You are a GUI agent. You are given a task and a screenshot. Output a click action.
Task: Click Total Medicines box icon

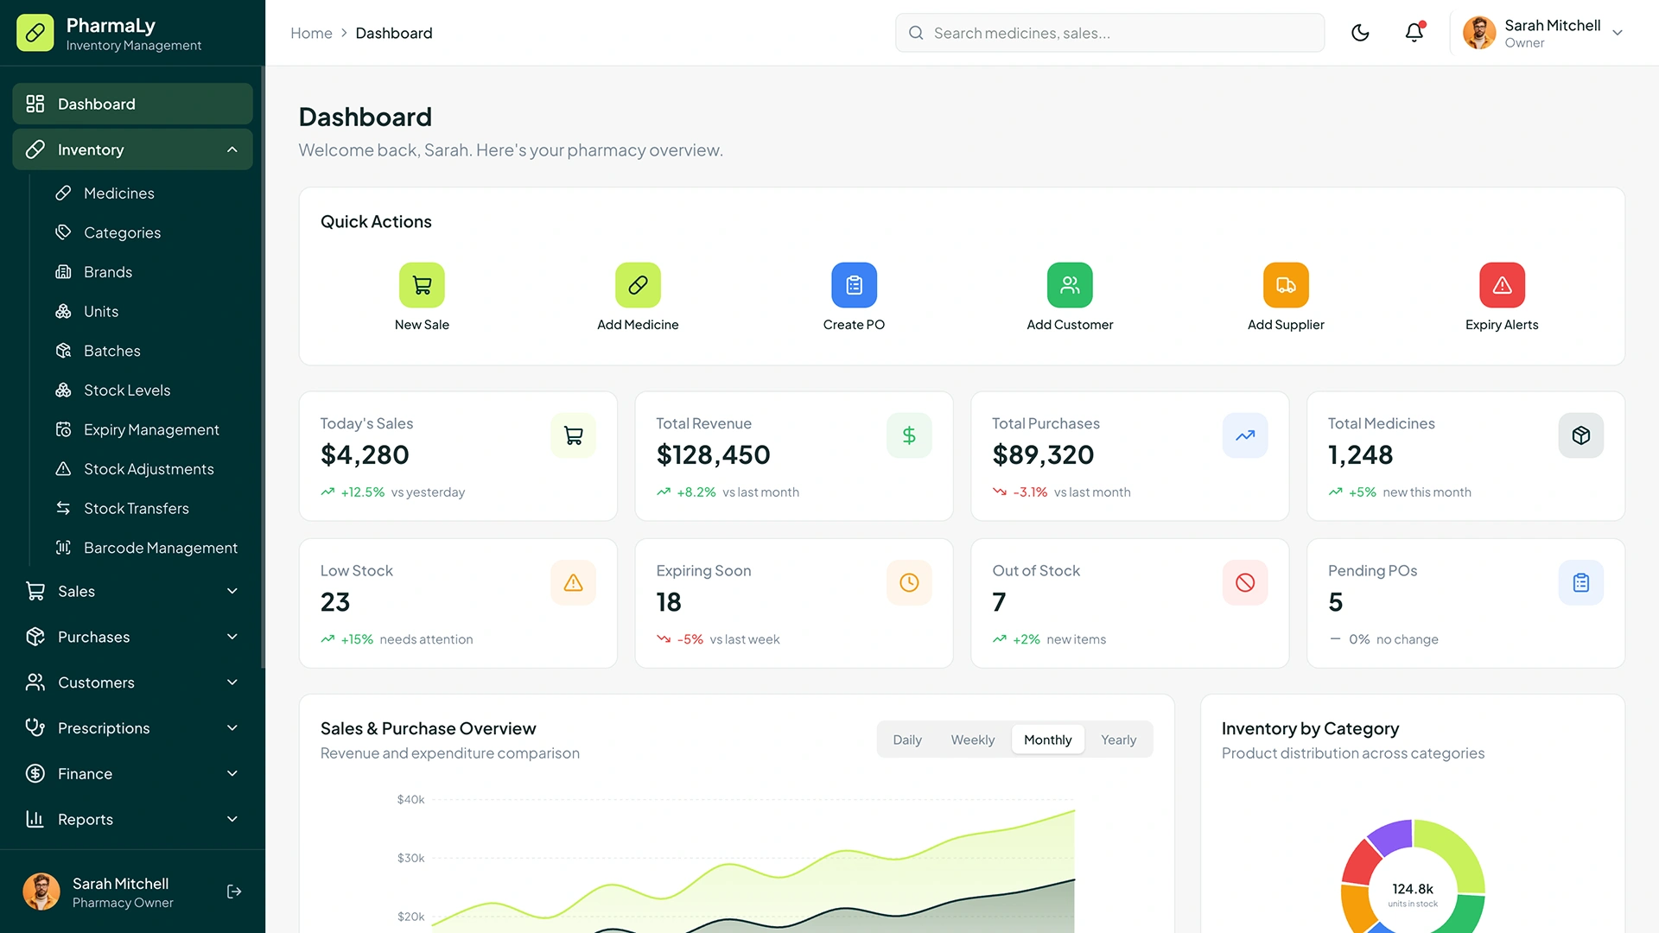[x=1581, y=435]
